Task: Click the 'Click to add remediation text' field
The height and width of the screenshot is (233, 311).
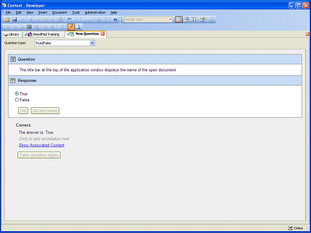Action: point(44,139)
